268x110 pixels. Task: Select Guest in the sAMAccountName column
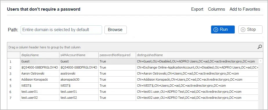click(x=79, y=61)
